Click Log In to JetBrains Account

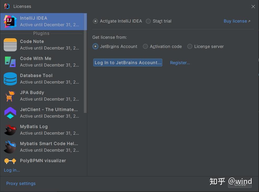click(128, 63)
